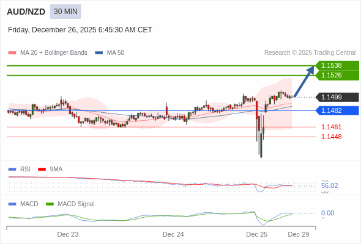Click the MACD legend blue swatch

coord(12,204)
